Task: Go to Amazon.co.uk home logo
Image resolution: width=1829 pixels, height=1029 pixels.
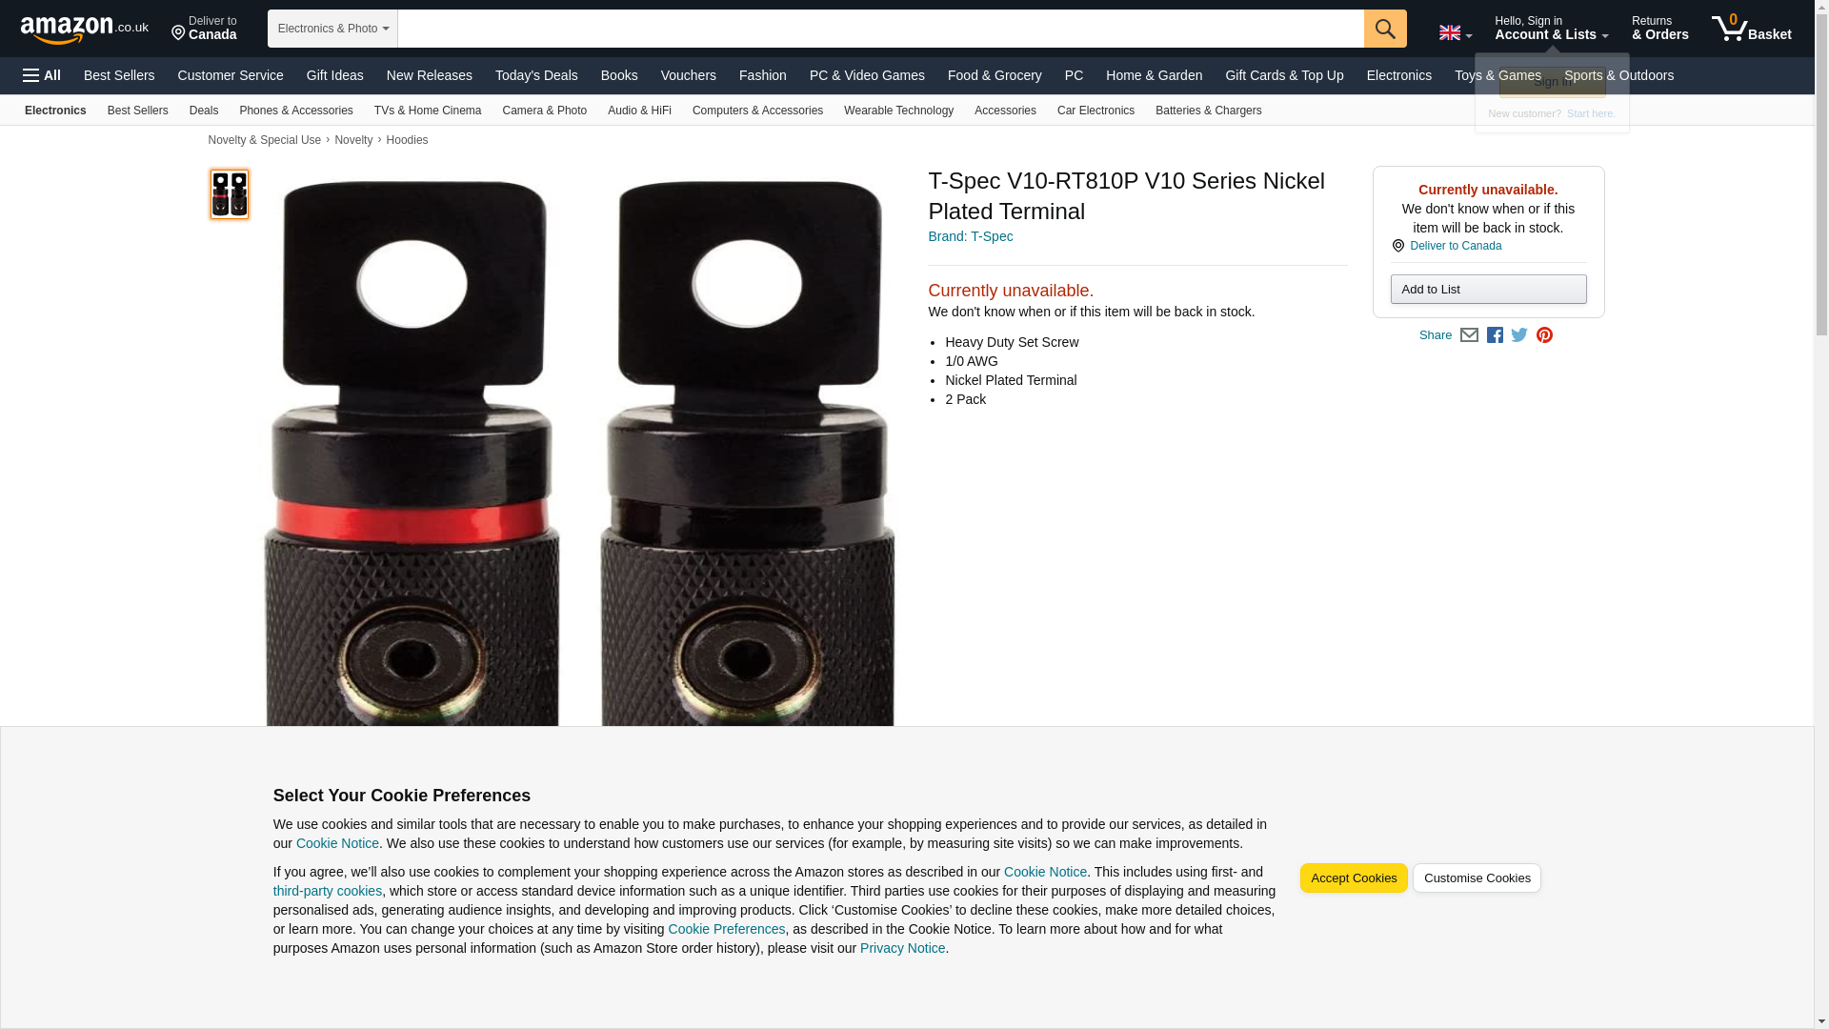Action: (84, 29)
